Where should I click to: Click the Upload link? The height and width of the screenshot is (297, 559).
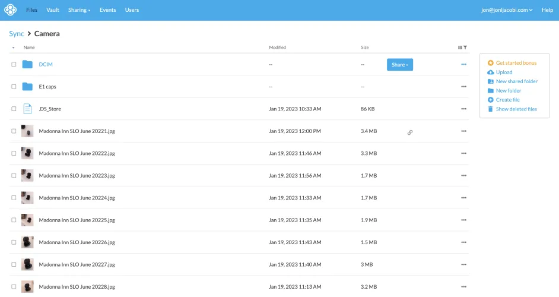click(504, 72)
